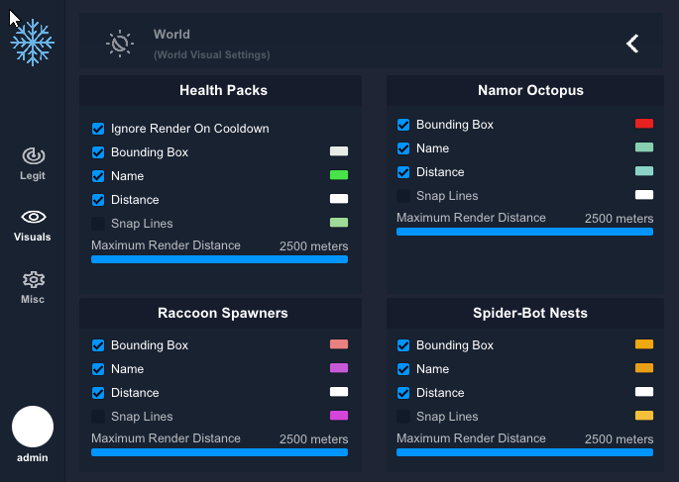Click the snowflake logo icon
679x482 pixels.
[32, 43]
